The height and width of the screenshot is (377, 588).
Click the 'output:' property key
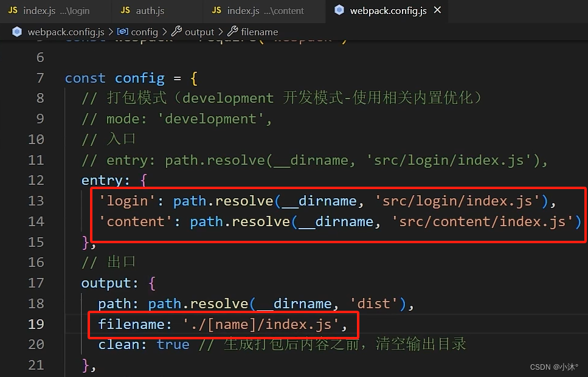pos(110,283)
